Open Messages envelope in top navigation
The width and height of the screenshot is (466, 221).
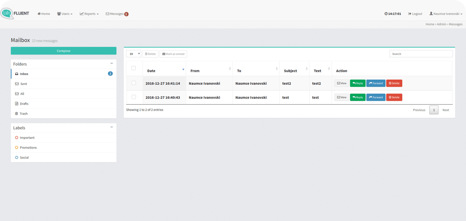point(108,14)
